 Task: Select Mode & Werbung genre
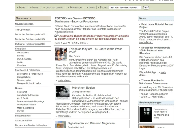25,108
